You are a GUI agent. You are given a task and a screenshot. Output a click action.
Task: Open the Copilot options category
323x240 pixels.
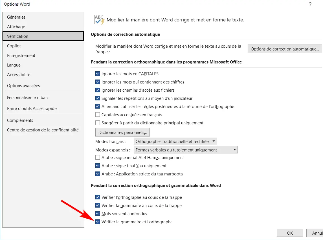tap(43, 46)
